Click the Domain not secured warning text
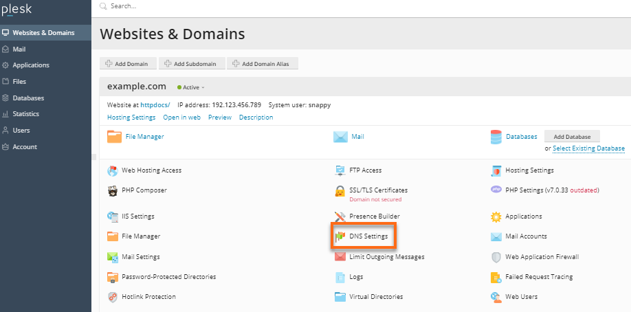The width and height of the screenshot is (631, 312). 375,199
